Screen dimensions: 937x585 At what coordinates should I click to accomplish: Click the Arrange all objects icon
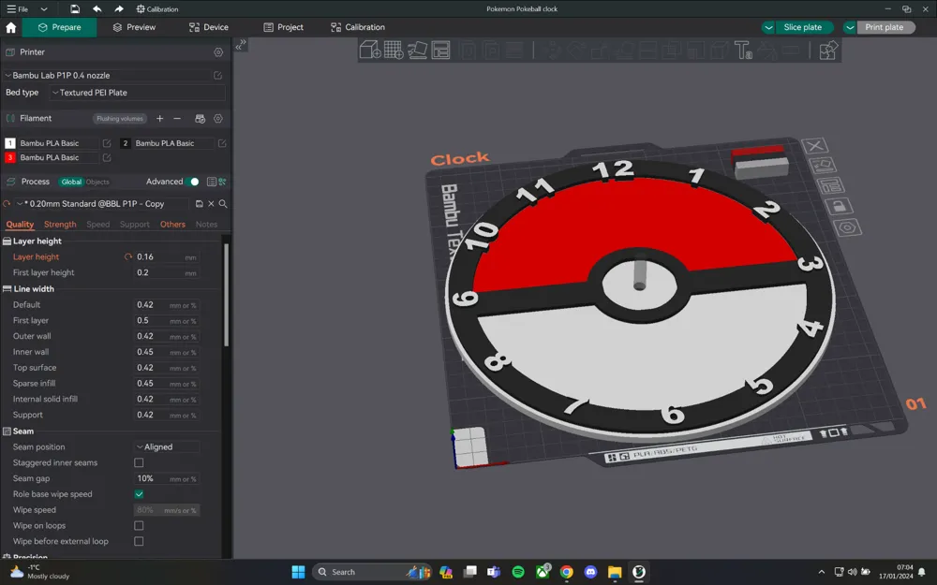tap(439, 50)
